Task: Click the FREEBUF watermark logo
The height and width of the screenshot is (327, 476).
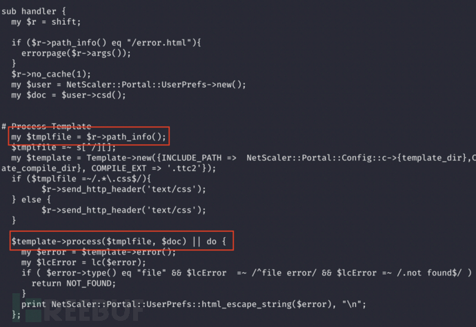Action: coord(79,308)
